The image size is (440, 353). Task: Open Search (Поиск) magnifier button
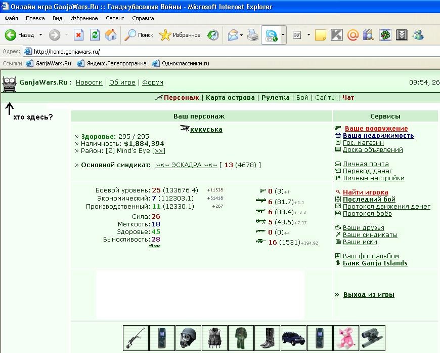tap(139, 35)
